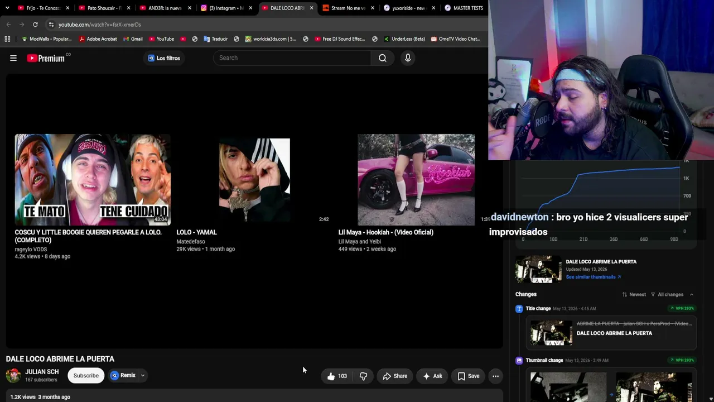Switch to the MASTER TESTS tab
The image size is (714, 402).
pyautogui.click(x=464, y=8)
